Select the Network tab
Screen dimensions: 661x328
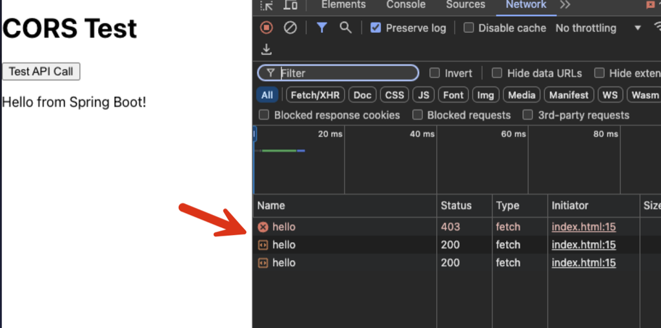point(525,5)
